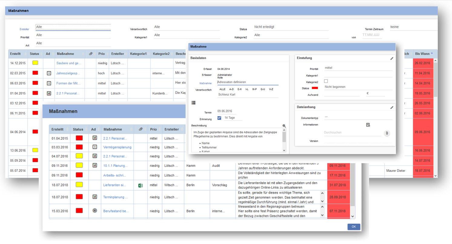Open the Informationen note icon
452x244 pixels.
pos(368,125)
